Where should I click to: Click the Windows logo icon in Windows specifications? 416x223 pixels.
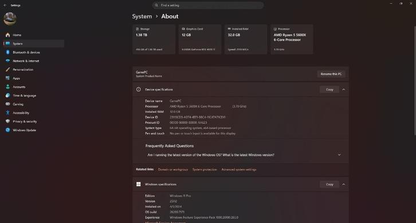coord(139,184)
